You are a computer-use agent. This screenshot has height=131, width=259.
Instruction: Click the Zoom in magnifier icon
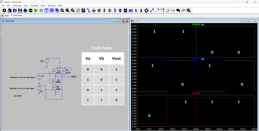pyautogui.click(x=62, y=11)
